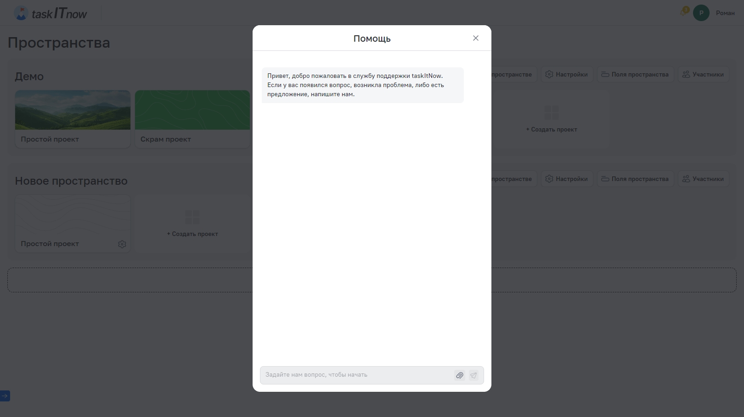
Task: Click the paperclip attach file icon
Action: point(459,375)
